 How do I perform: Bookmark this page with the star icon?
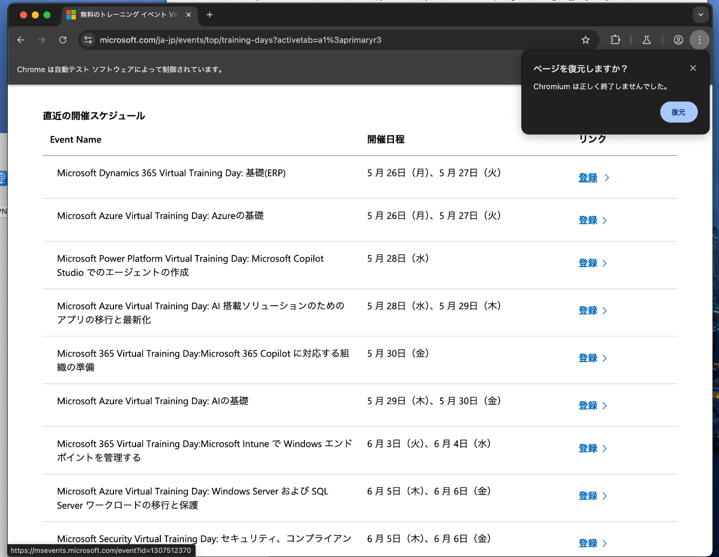tap(585, 40)
